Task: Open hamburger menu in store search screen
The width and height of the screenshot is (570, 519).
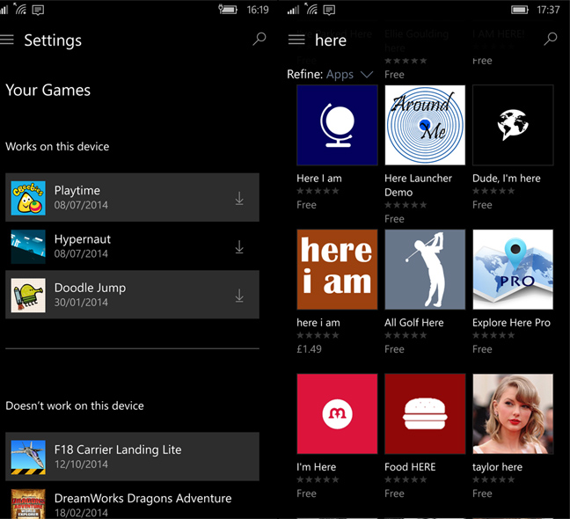Action: 296,40
